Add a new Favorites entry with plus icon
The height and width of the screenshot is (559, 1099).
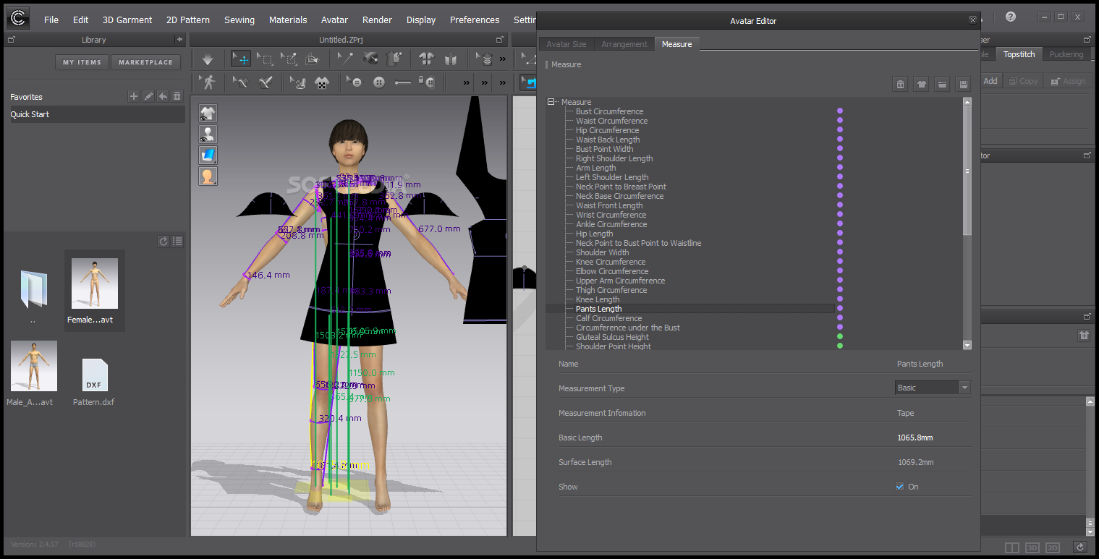point(134,96)
